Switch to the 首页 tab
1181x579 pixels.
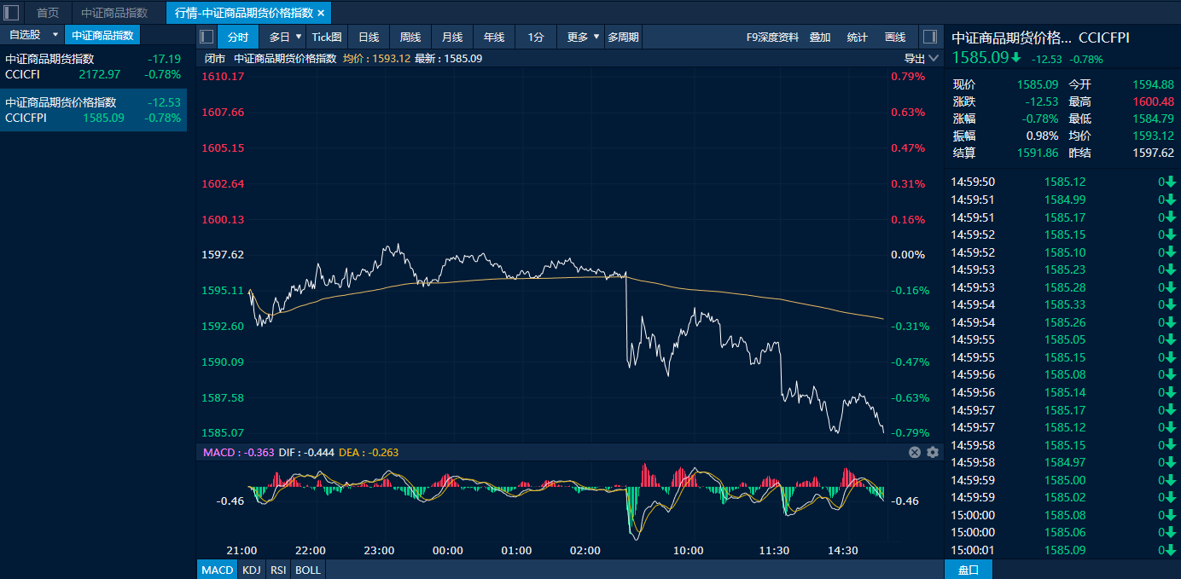(48, 13)
